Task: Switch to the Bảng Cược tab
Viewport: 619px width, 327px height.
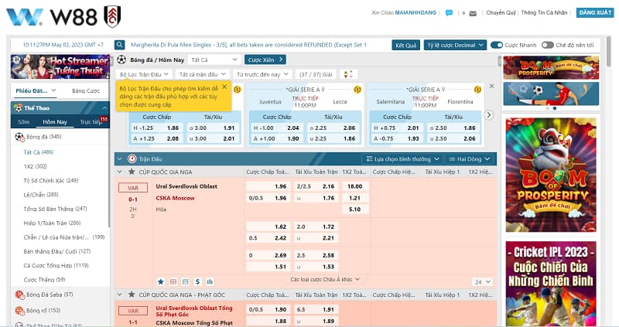Action: 86,90
